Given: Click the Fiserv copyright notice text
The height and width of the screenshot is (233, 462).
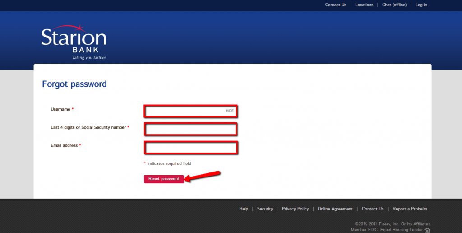Looking at the screenshot, I should click(x=393, y=224).
